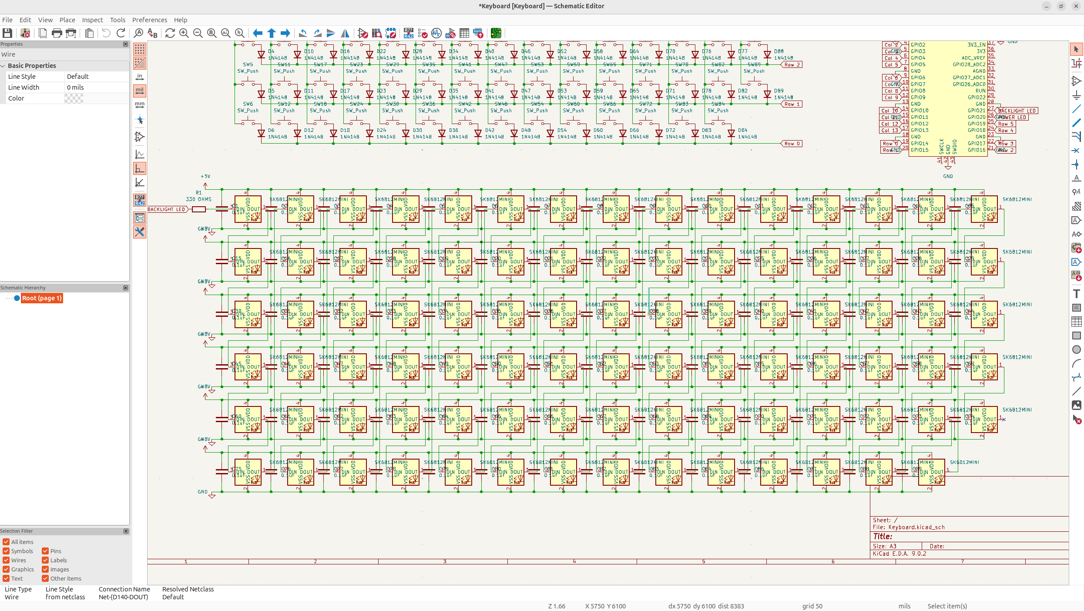Open the Inspect menu
1084x611 pixels.
tap(92, 20)
